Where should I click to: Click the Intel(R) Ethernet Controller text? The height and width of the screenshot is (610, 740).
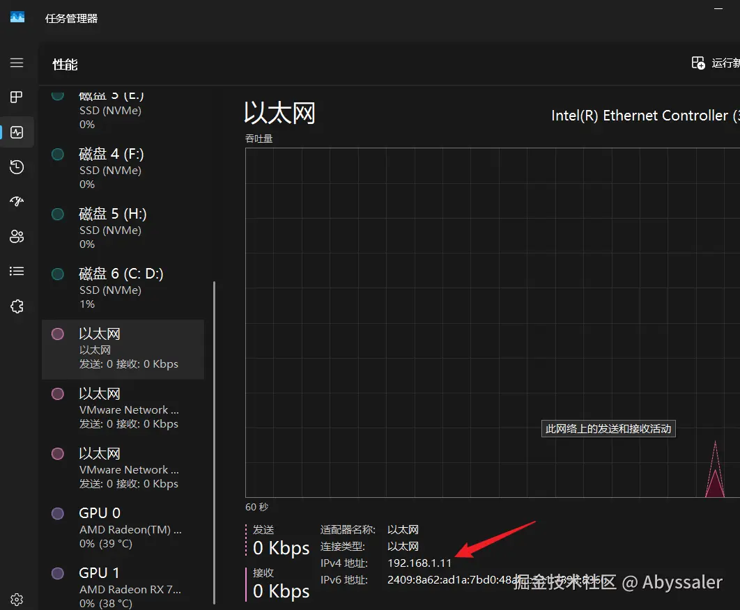645,116
